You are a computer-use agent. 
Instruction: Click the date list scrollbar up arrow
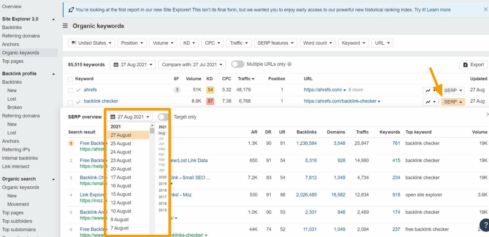152,126
